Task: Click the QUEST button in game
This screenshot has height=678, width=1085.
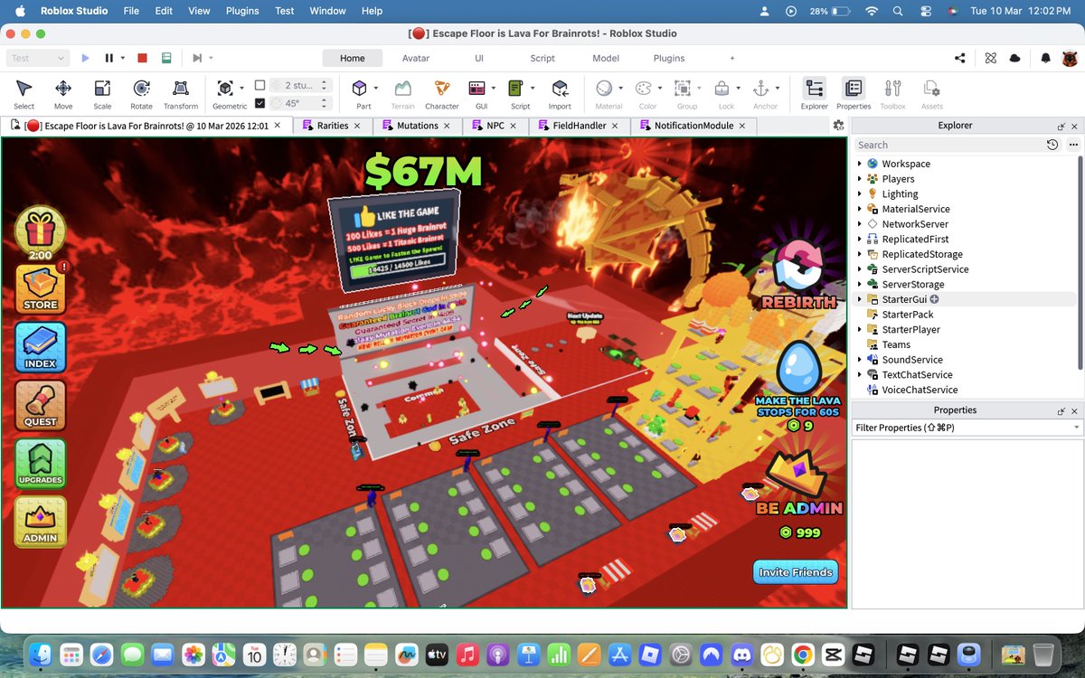Action: 41,405
